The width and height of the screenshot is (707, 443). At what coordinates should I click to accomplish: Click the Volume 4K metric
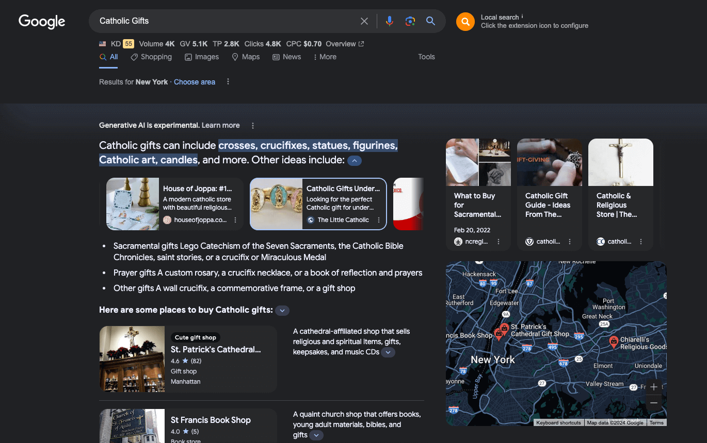[x=157, y=44]
